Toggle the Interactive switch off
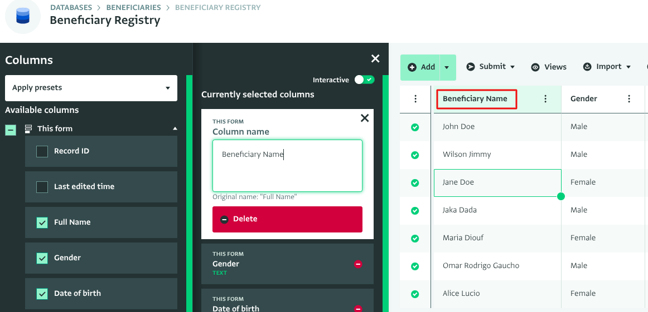This screenshot has width=648, height=312. 365,80
